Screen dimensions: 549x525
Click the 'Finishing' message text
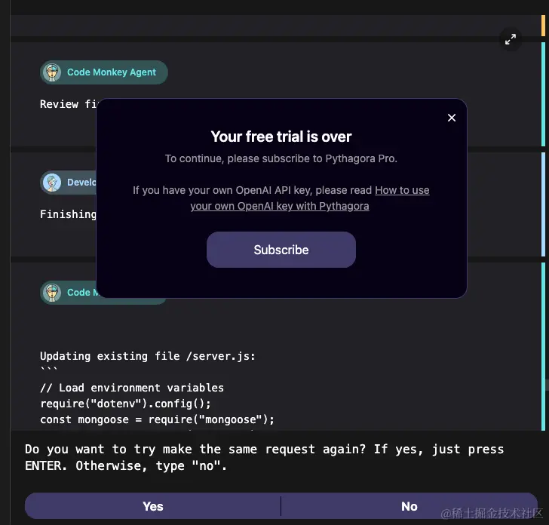(x=68, y=214)
